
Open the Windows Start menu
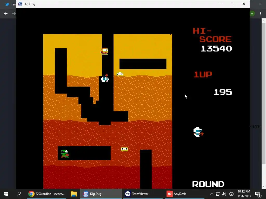click(x=6, y=194)
